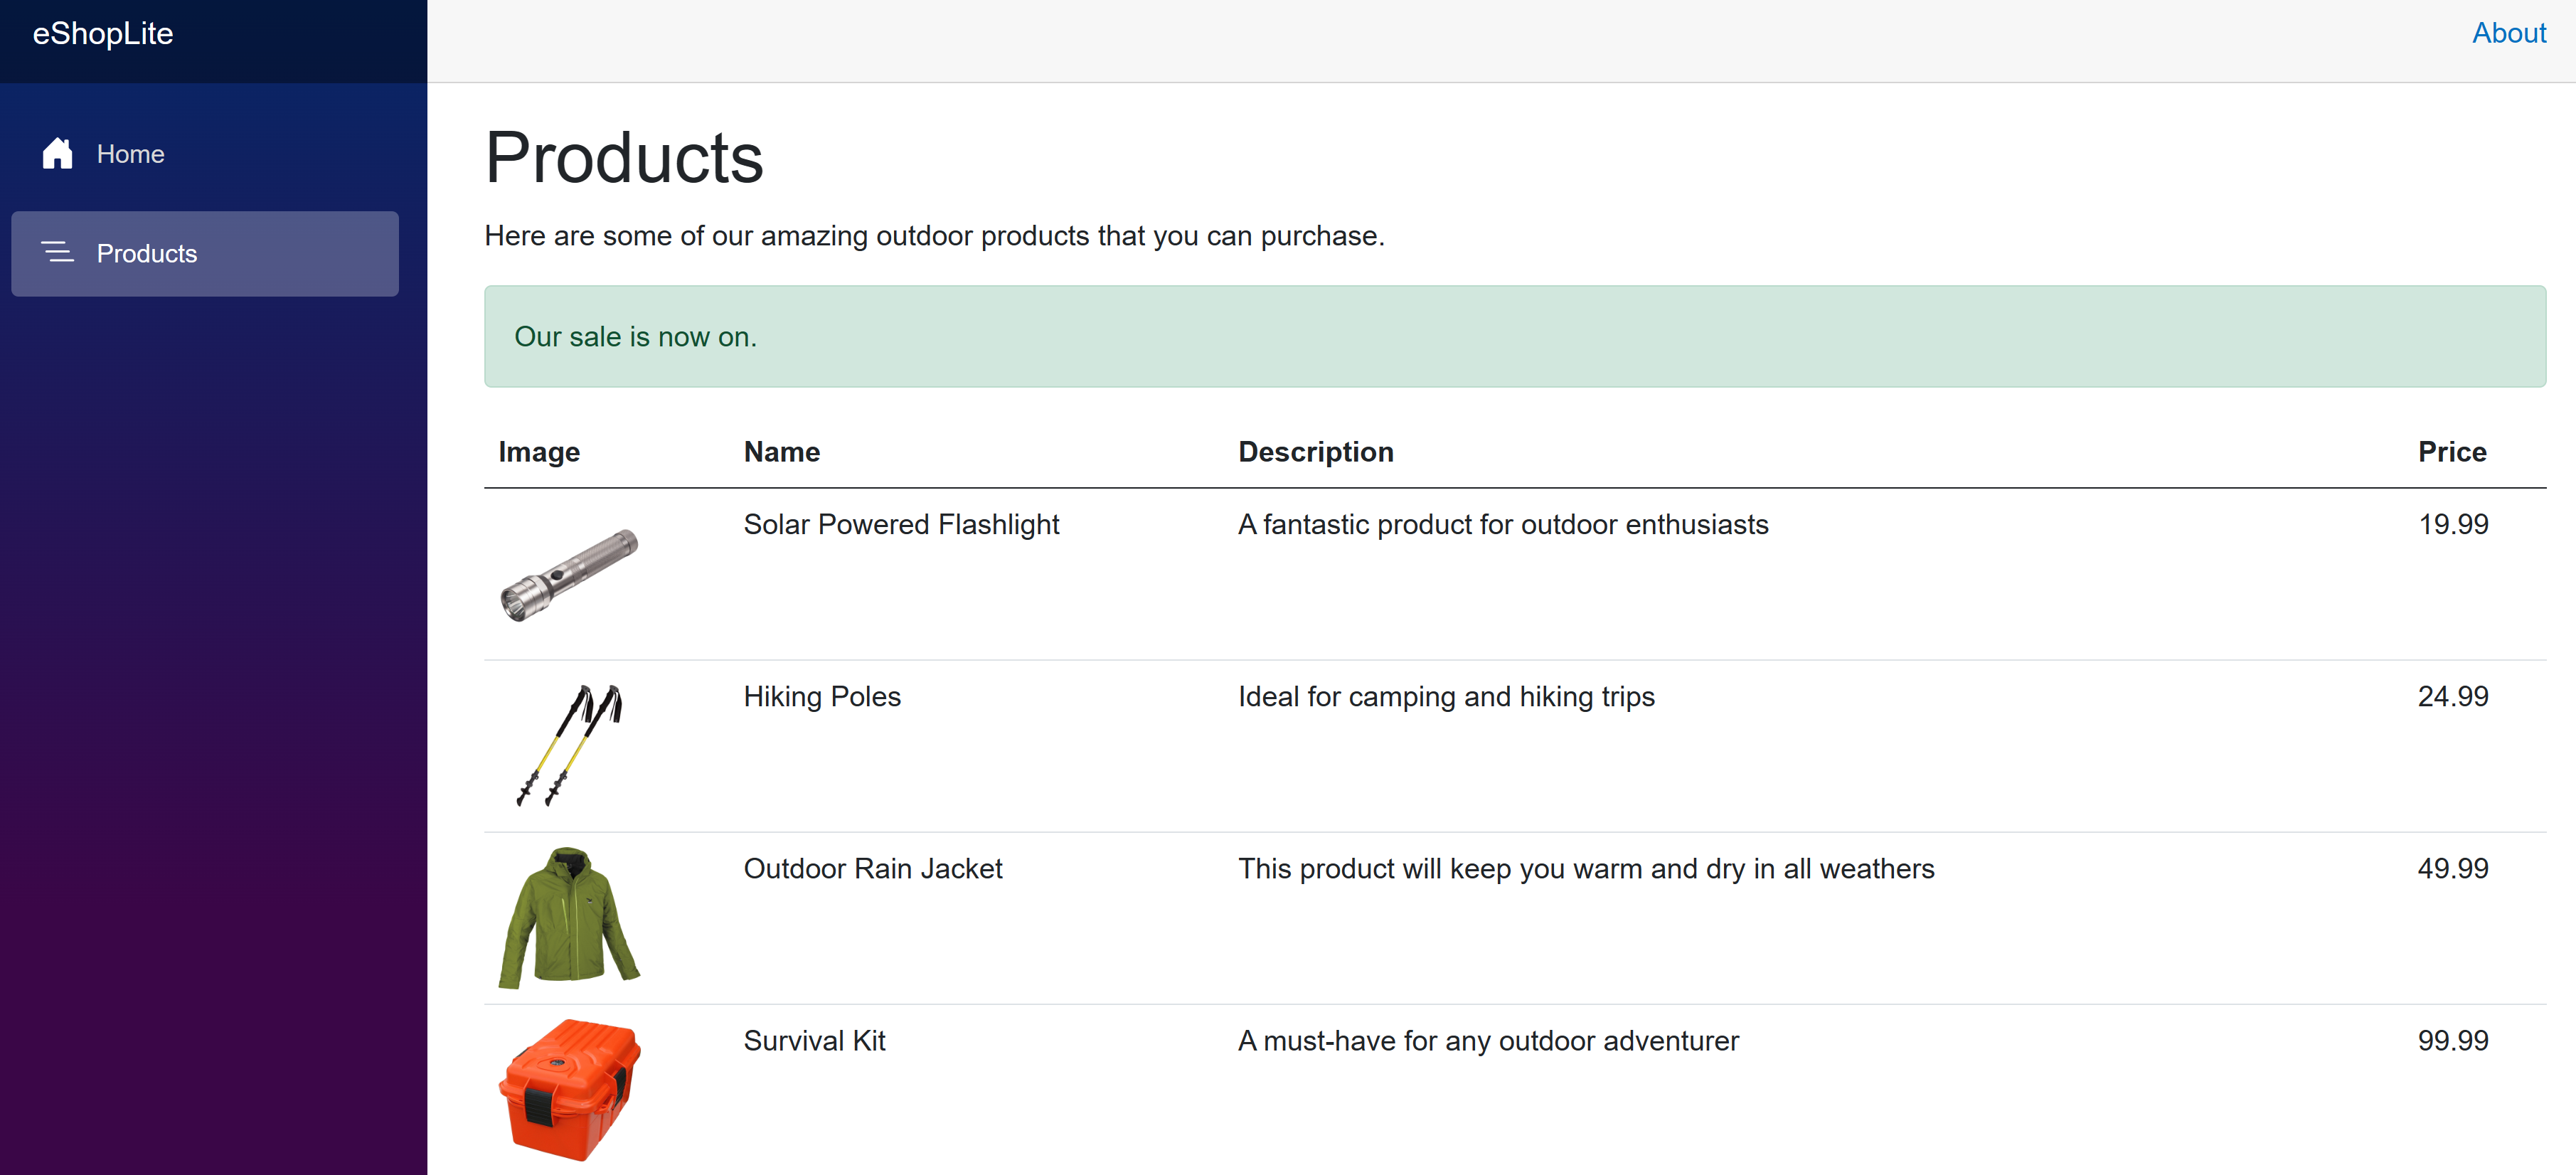Click the Home house icon
The image size is (2576, 1175).
(x=57, y=154)
